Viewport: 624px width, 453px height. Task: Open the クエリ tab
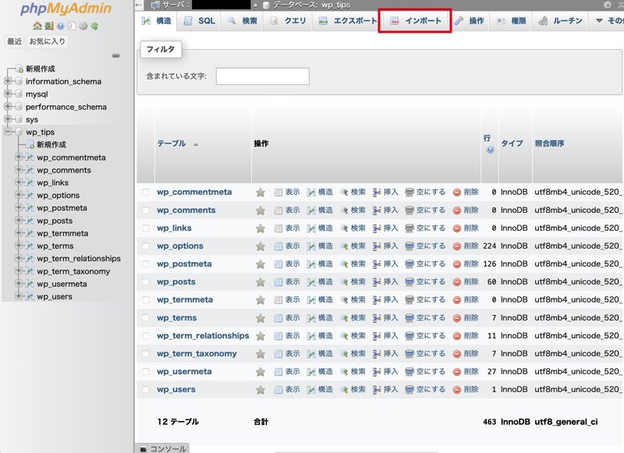click(x=289, y=21)
